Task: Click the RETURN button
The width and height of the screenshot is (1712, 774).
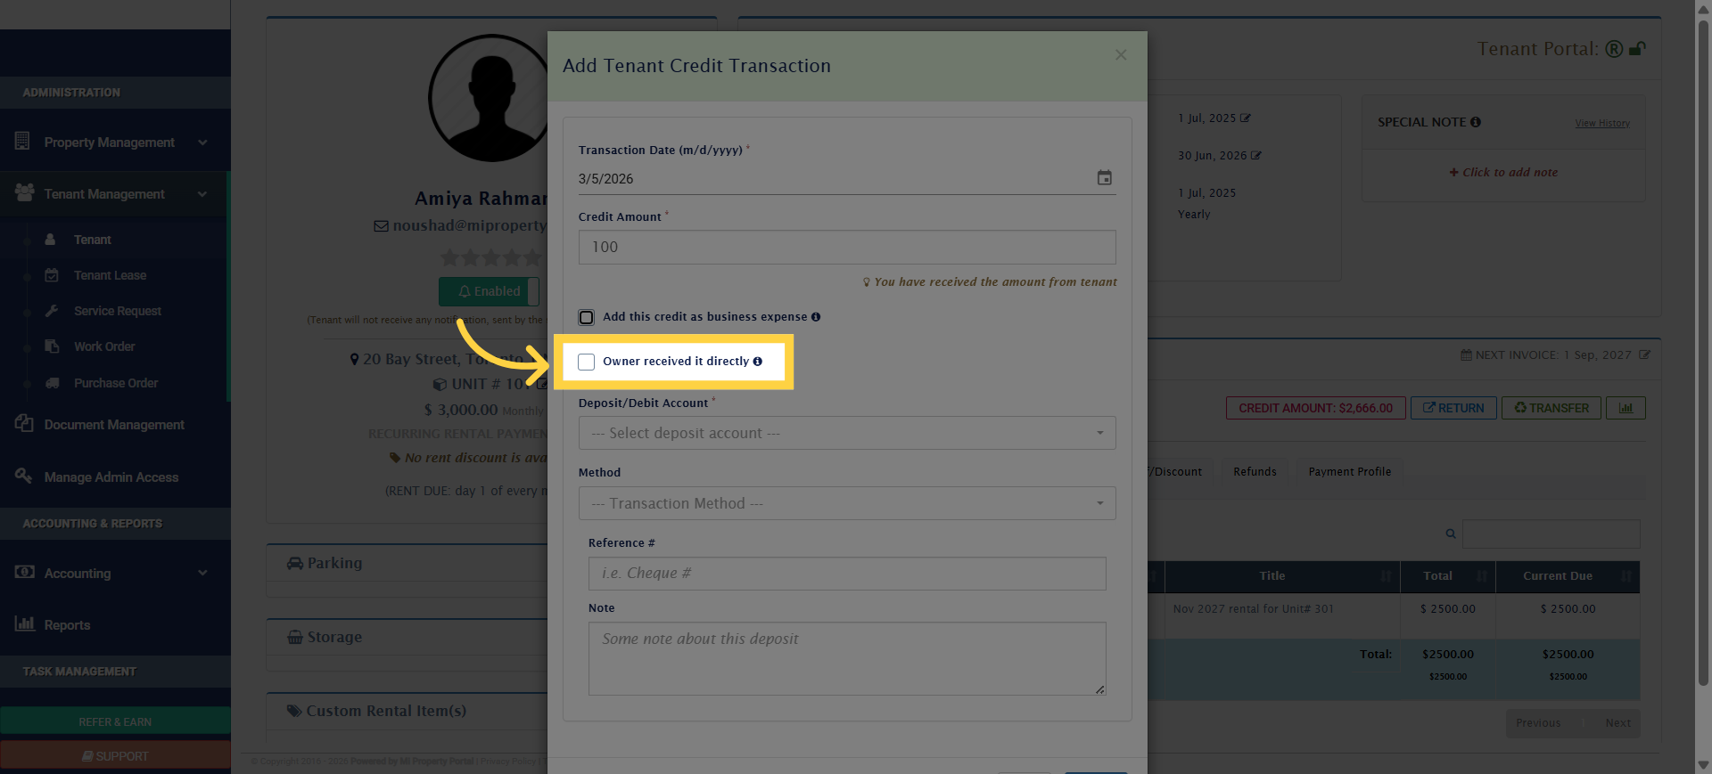Action: point(1453,408)
